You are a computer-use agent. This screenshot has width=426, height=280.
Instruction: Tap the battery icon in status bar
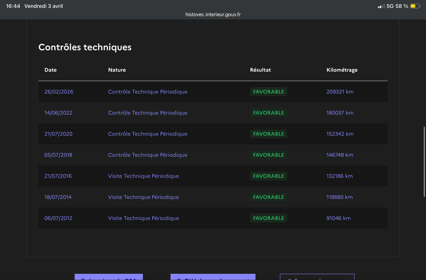pyautogui.click(x=414, y=6)
